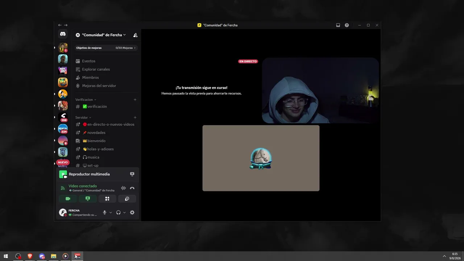Open the Windows Start menu
Viewport: 464px width, 261px height.
(x=6, y=256)
